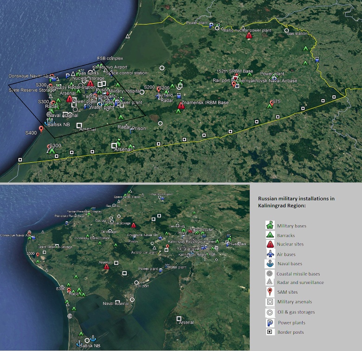
Task: Select the Znamensk IRBM Base nuclear marker
Action: [181, 106]
